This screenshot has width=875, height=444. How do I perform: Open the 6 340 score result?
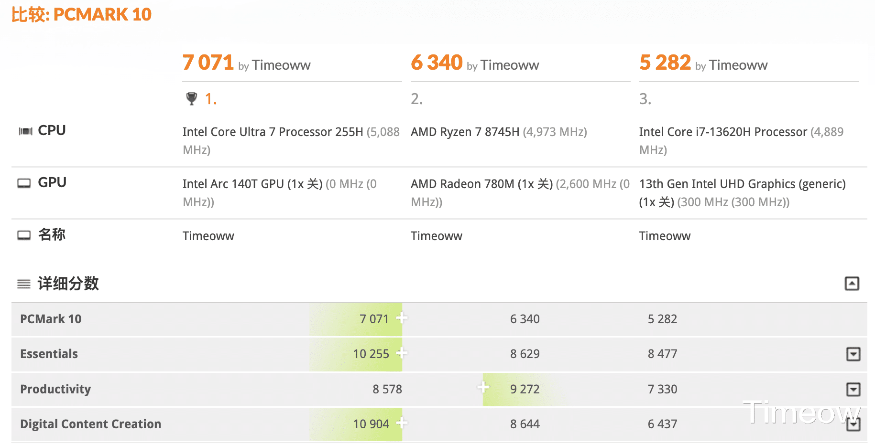(x=437, y=63)
